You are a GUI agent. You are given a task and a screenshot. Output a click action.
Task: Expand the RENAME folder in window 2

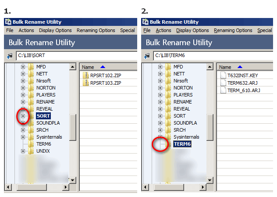click(160, 102)
